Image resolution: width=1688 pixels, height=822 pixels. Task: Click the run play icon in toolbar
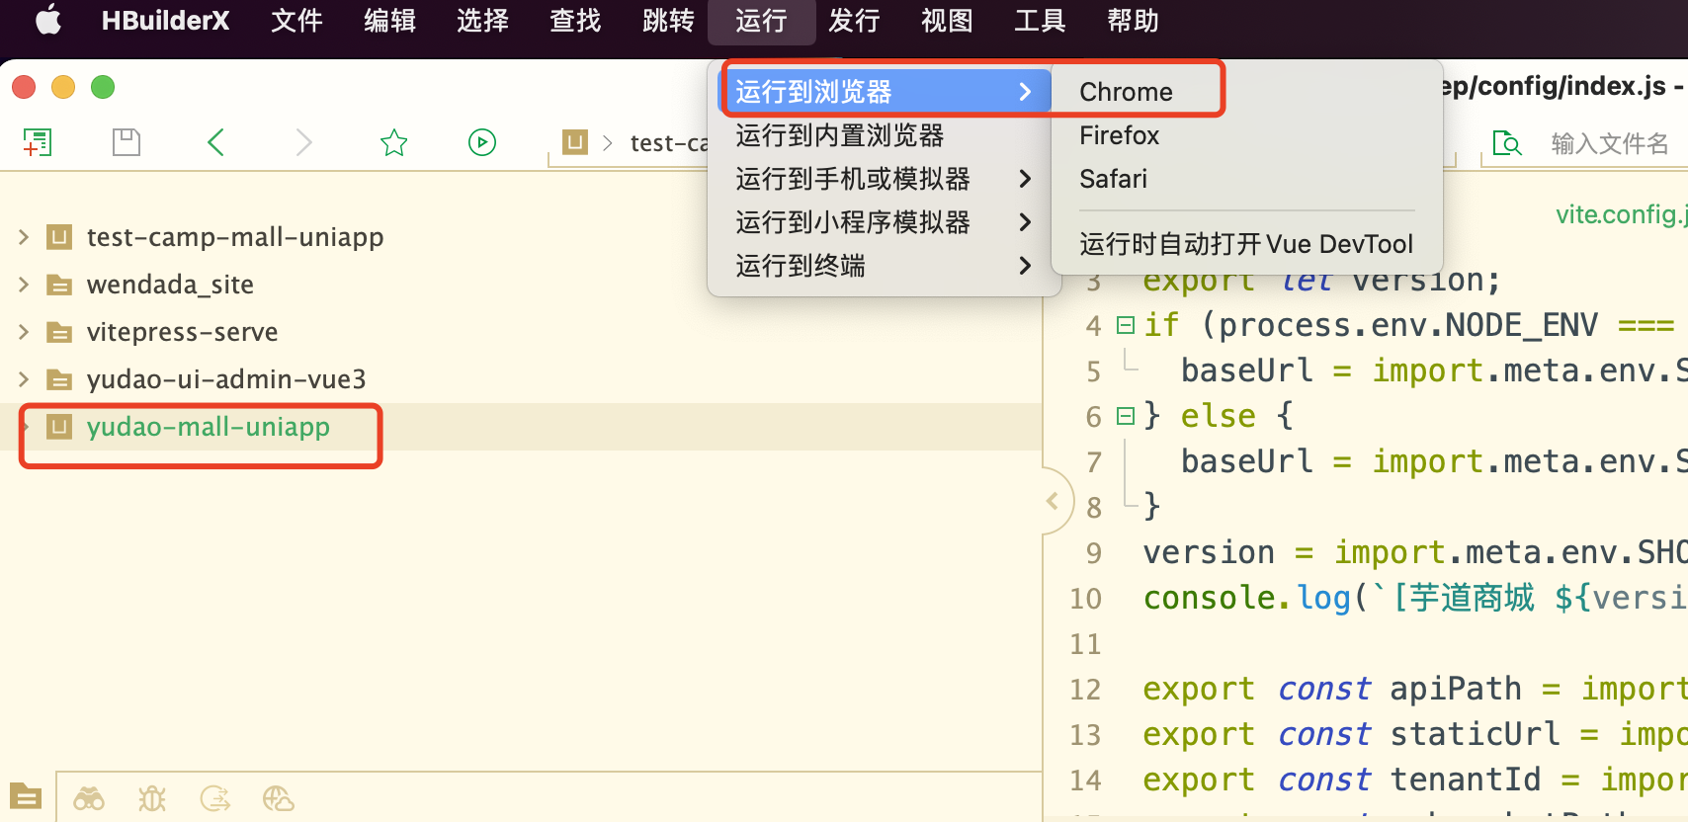[482, 142]
